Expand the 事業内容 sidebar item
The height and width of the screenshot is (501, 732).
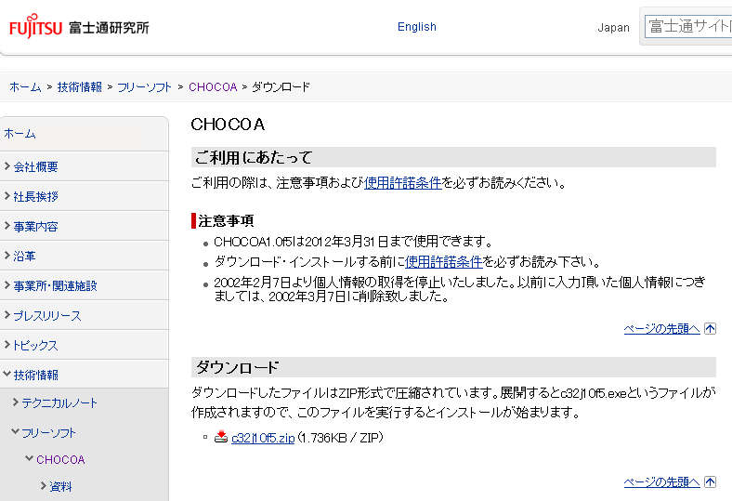(35, 227)
